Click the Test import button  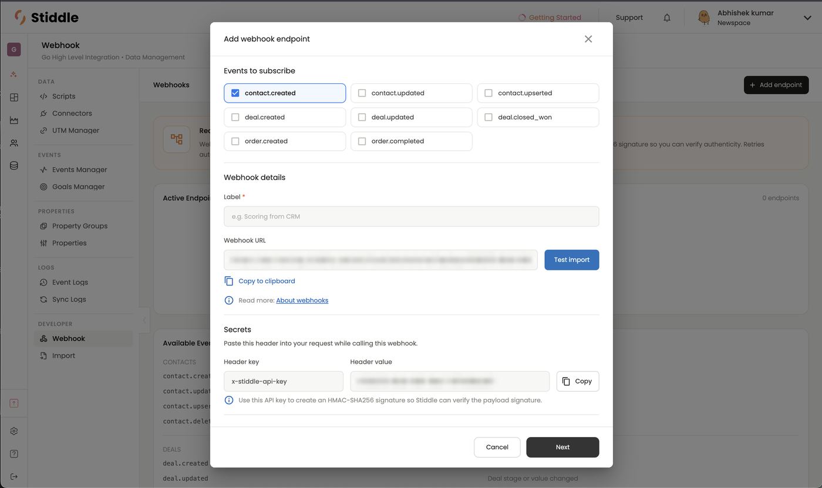572,260
